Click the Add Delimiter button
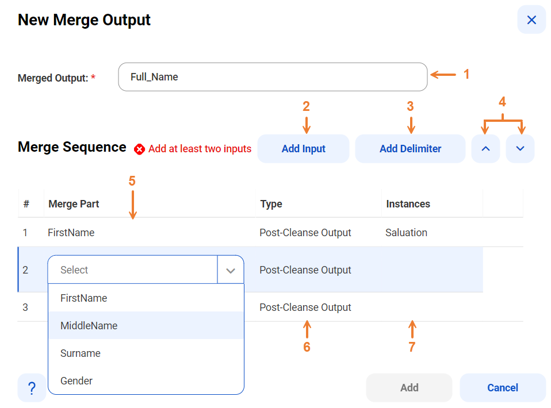 pyautogui.click(x=410, y=148)
